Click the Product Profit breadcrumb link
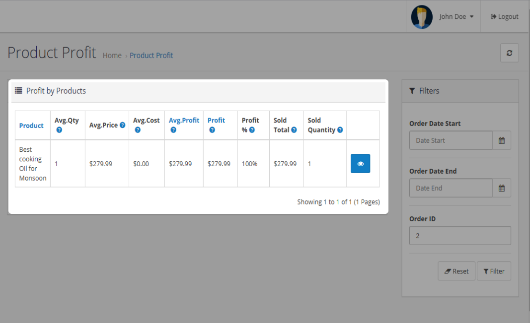Image resolution: width=530 pixels, height=323 pixels. pos(151,56)
